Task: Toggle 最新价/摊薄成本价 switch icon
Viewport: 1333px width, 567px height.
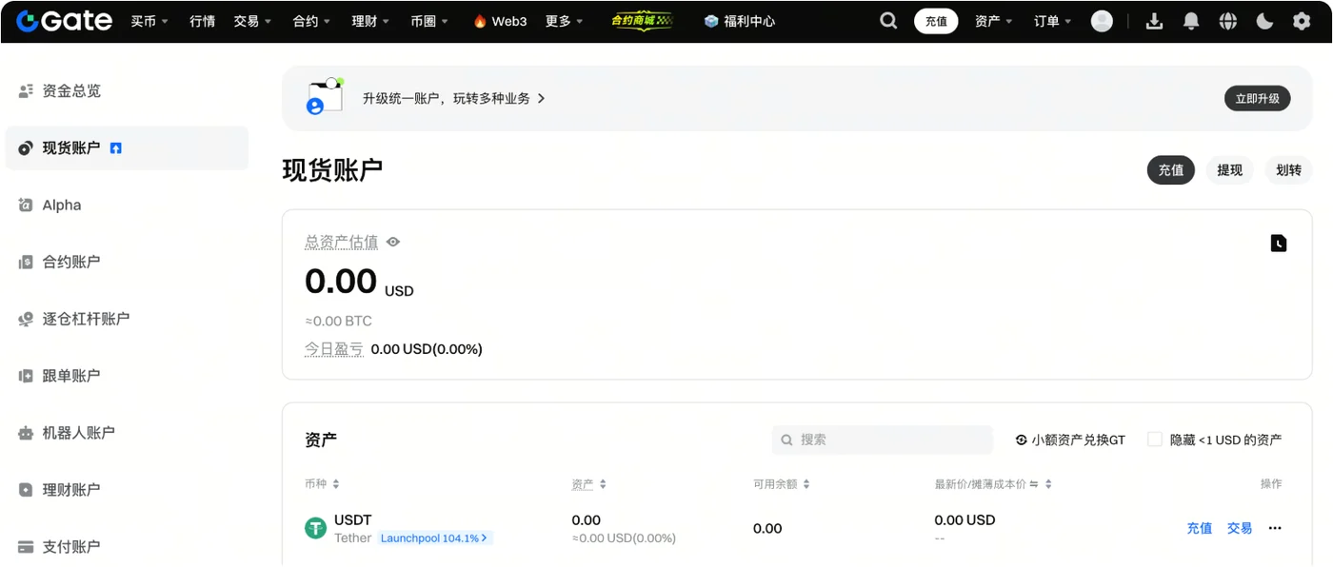Action: pos(1034,484)
